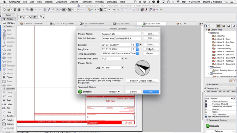The image size is (237, 133).
Task: Click the Altitude input field
Action: [x=111, y=58]
